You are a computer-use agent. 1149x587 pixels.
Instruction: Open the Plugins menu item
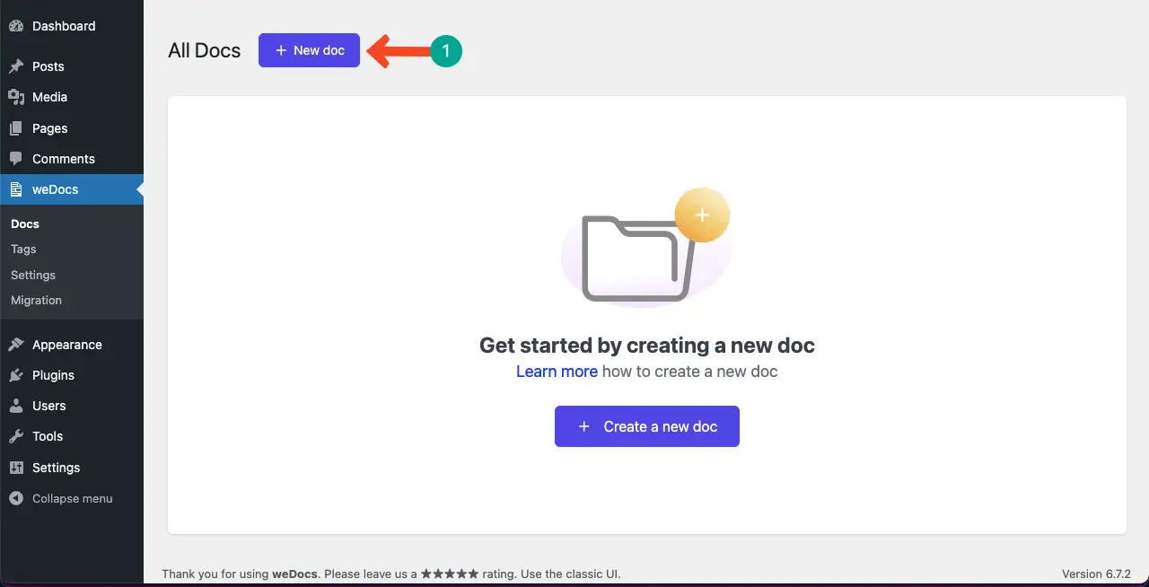72,375
